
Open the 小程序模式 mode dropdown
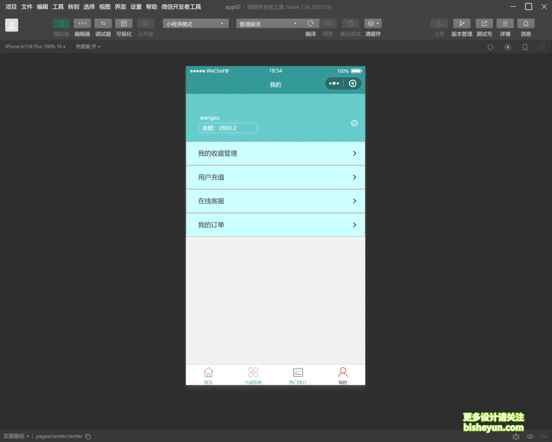coord(195,24)
